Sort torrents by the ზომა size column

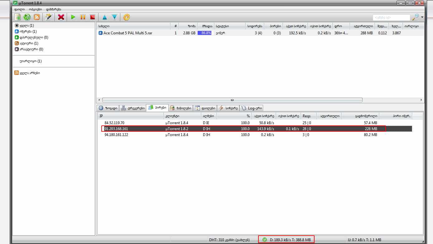click(188, 26)
